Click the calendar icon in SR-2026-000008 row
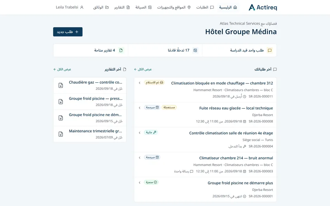The height and width of the screenshot is (206, 330). coord(244,122)
